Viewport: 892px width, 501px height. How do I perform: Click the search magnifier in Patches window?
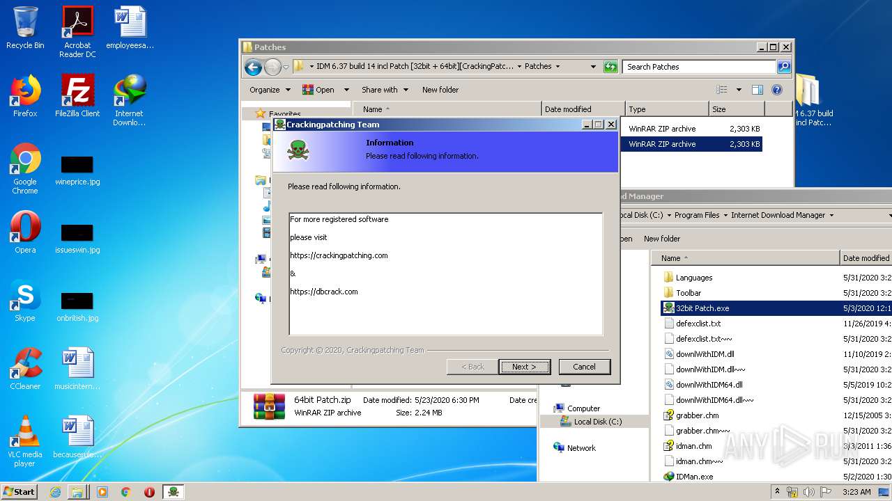(784, 67)
